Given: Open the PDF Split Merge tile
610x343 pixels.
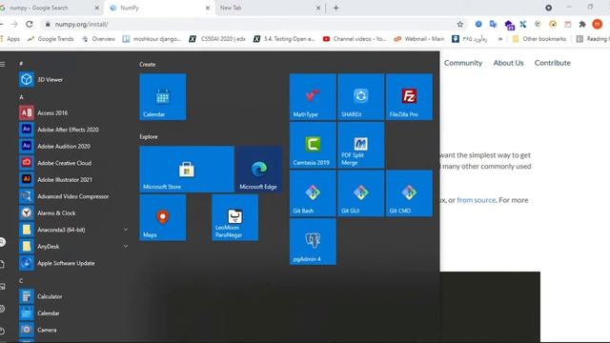Looking at the screenshot, I should coord(361,145).
